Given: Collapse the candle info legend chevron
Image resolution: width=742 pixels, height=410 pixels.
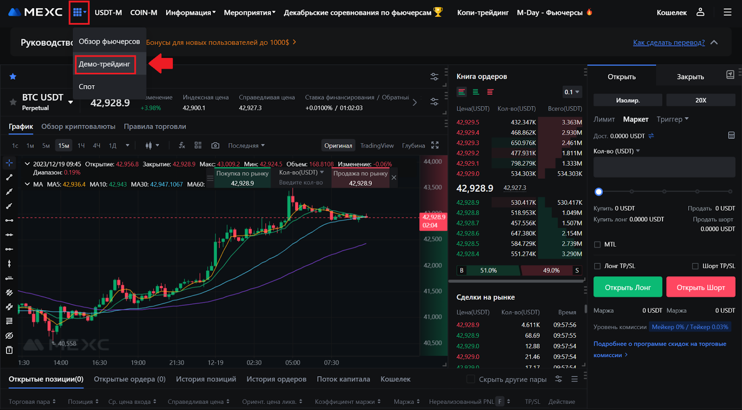Looking at the screenshot, I should (27, 164).
